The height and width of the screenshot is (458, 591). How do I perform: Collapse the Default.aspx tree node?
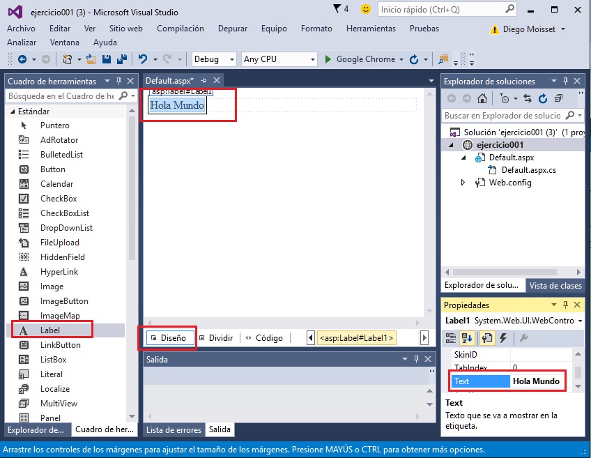pyautogui.click(x=463, y=158)
